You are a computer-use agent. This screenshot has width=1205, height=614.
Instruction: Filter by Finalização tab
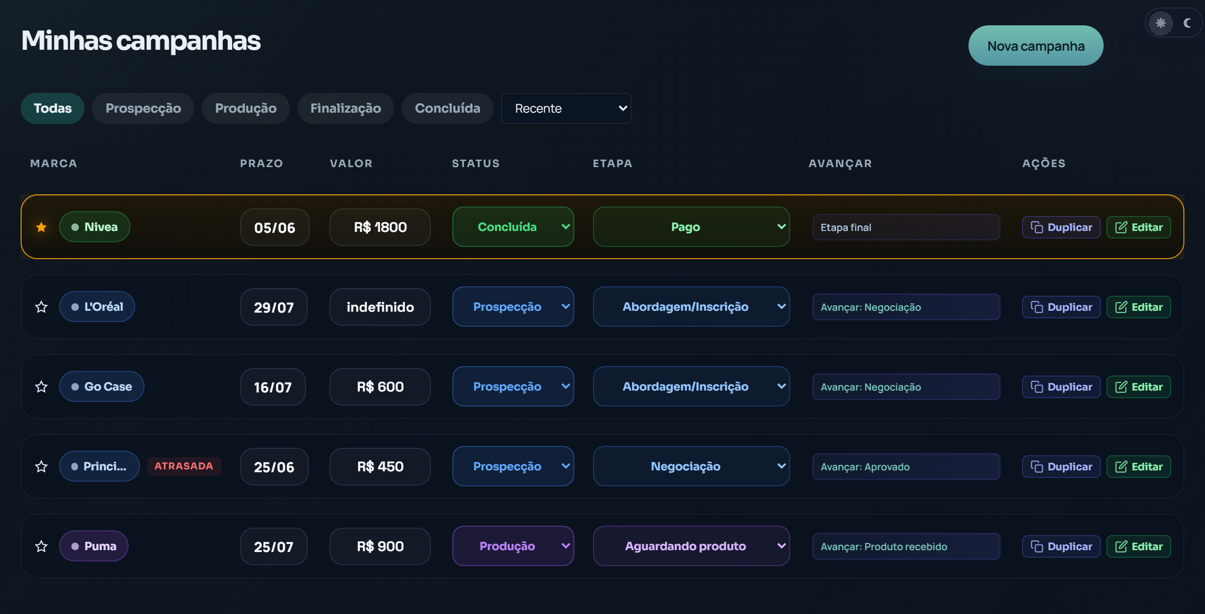click(346, 108)
